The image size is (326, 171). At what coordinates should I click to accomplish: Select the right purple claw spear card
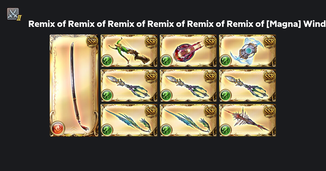(247, 85)
